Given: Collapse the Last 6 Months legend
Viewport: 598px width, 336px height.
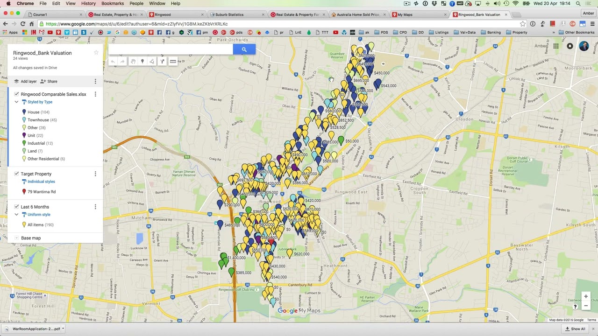Looking at the screenshot, I should pyautogui.click(x=16, y=215).
